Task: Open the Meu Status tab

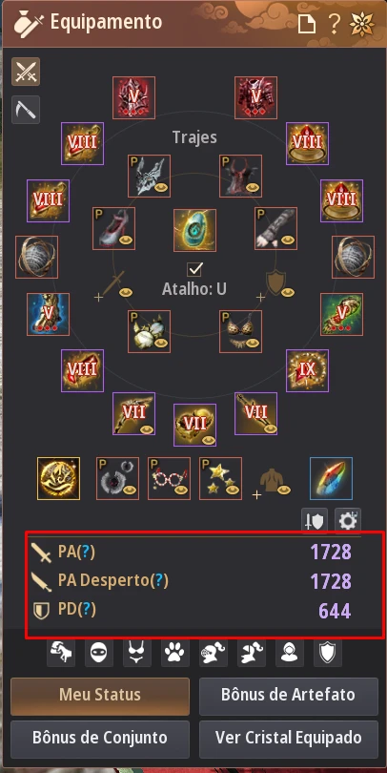Action: click(100, 695)
